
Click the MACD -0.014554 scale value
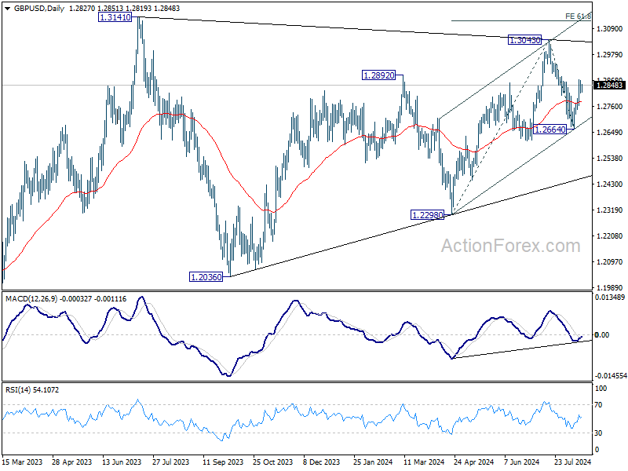click(x=611, y=376)
